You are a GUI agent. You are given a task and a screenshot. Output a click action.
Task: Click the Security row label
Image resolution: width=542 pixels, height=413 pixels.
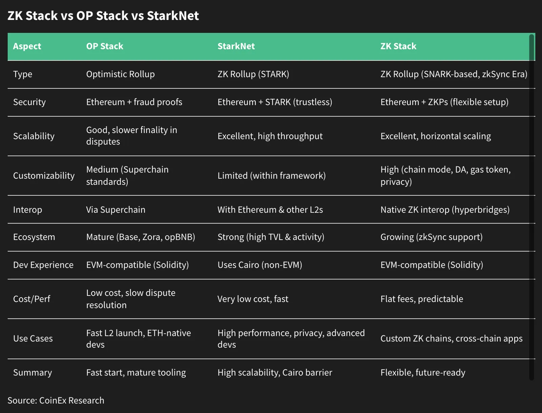pos(29,102)
